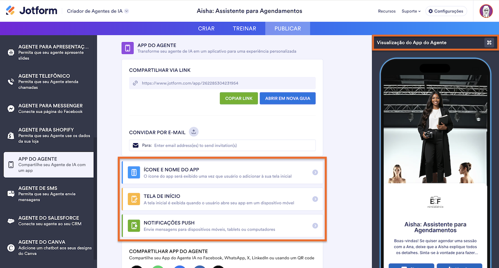The image size is (499, 268).
Task: Select Agente de SMS in sidebar
Action: (48, 194)
